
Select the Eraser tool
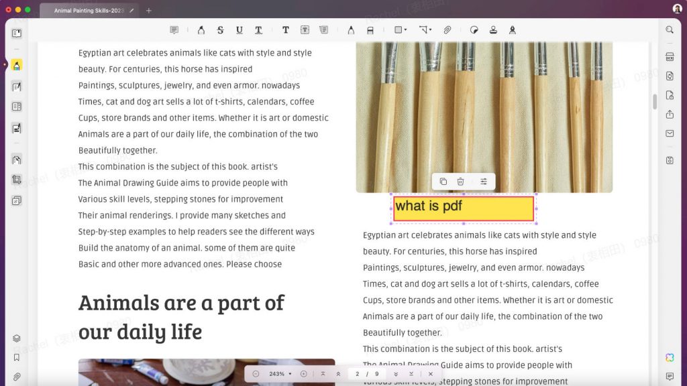point(370,29)
